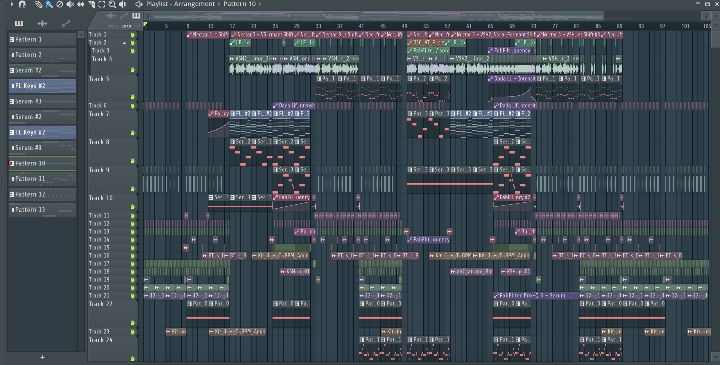Viewport: 720px width, 365px height.
Task: Select Pattern 10 in the picker
Action: coord(42,163)
